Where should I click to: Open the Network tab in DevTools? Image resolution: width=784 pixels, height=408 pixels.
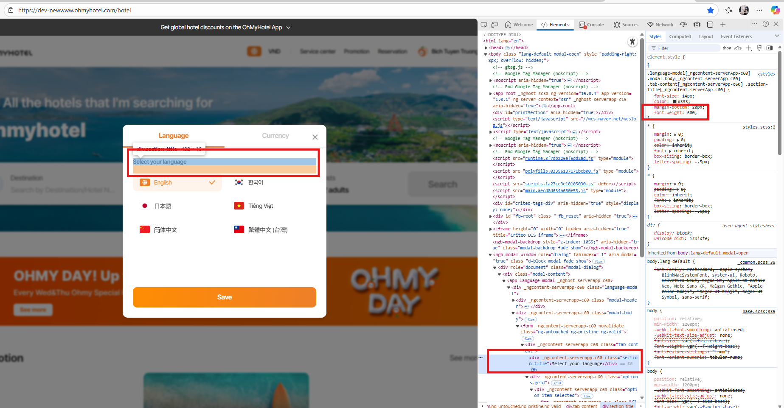(660, 25)
